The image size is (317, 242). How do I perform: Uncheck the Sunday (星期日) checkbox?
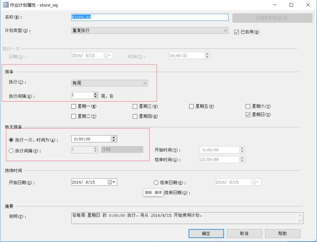(248, 115)
